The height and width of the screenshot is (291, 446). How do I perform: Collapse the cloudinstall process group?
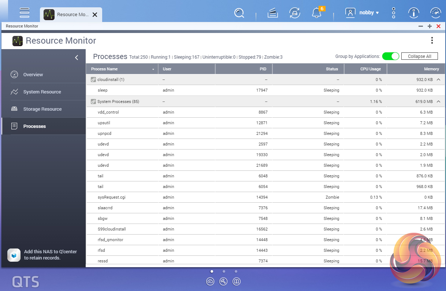pos(438,80)
